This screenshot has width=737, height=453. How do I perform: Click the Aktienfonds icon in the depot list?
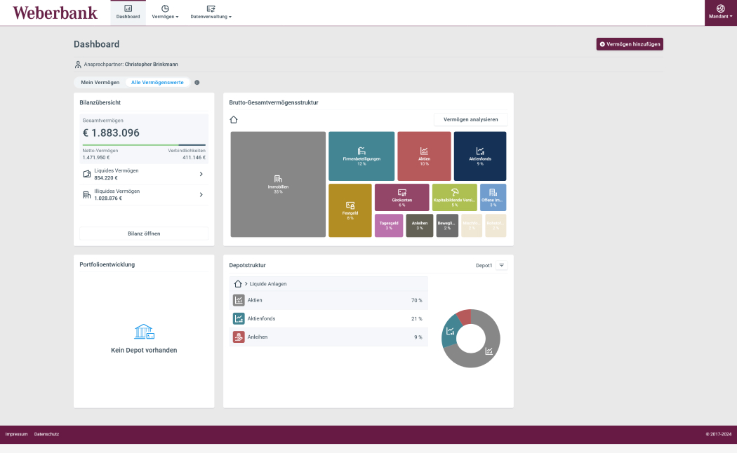pos(239,318)
